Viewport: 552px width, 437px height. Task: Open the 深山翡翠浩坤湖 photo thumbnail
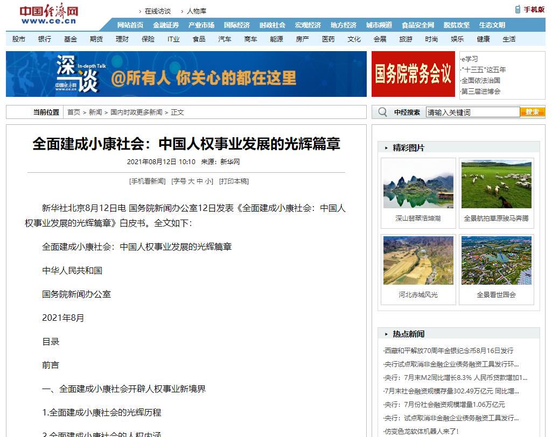pos(418,185)
